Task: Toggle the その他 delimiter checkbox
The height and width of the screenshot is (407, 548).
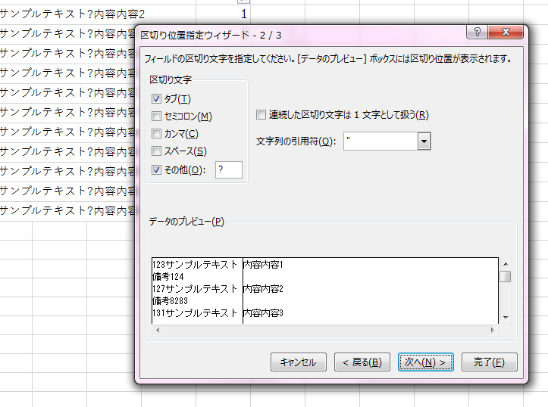Action: 157,169
